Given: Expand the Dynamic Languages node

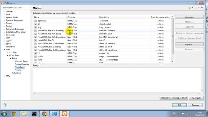Looking at the screenshot, I should 4,20.
